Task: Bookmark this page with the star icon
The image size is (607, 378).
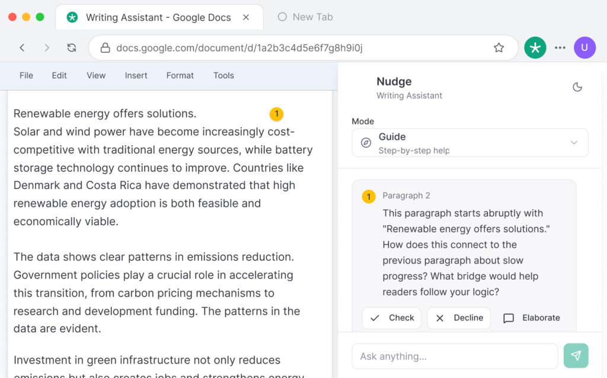Action: 499,48
